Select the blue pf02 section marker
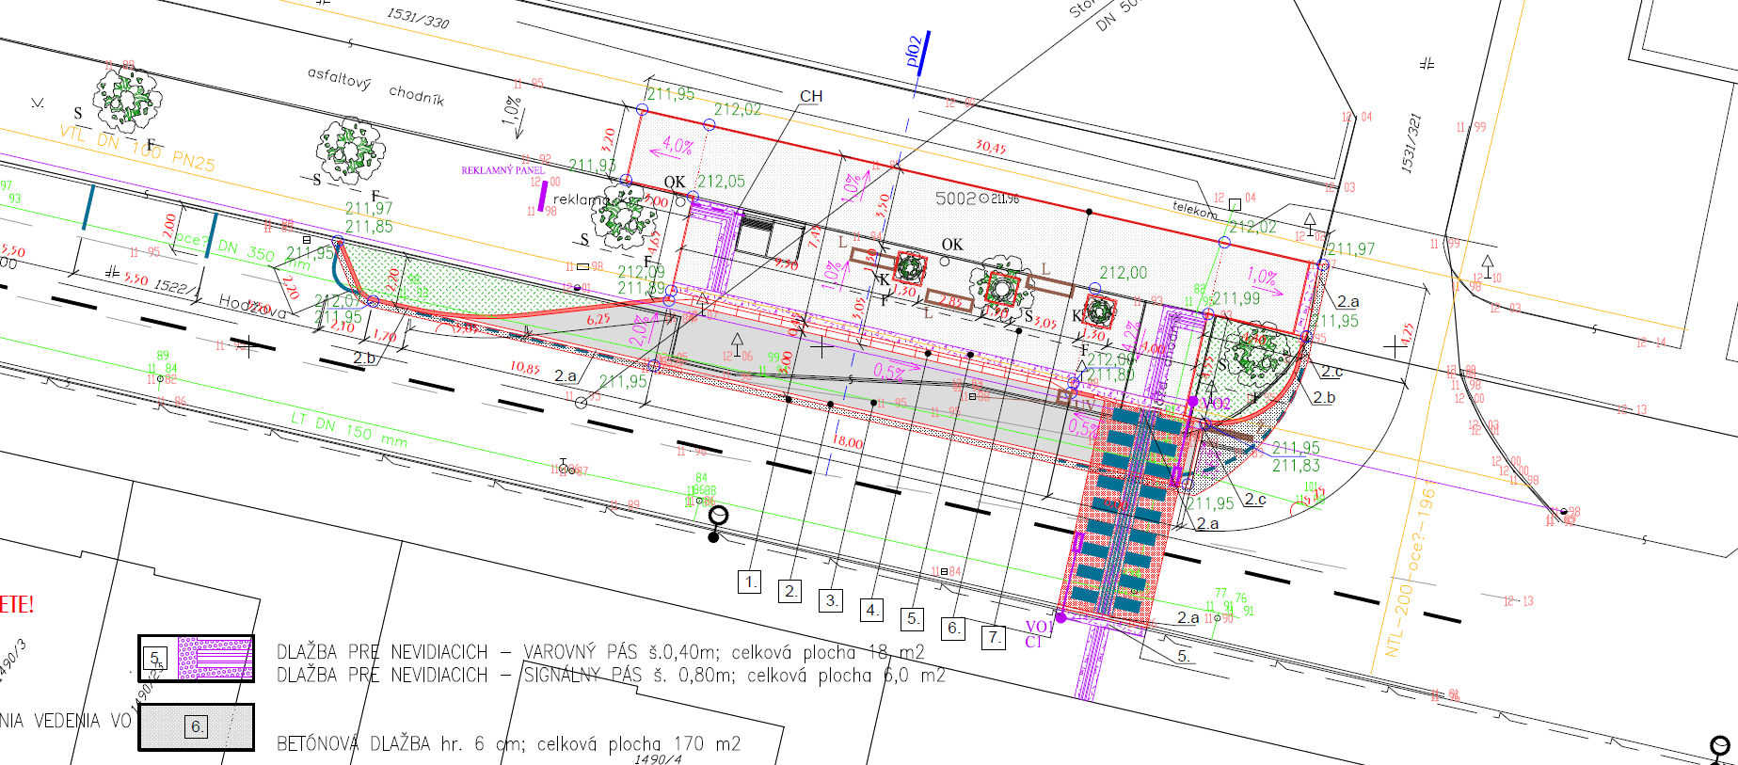 point(918,53)
